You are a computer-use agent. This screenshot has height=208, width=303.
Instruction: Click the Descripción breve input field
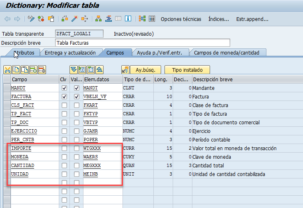[x=143, y=43]
